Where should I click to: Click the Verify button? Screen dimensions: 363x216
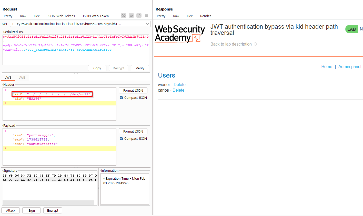click(140, 68)
